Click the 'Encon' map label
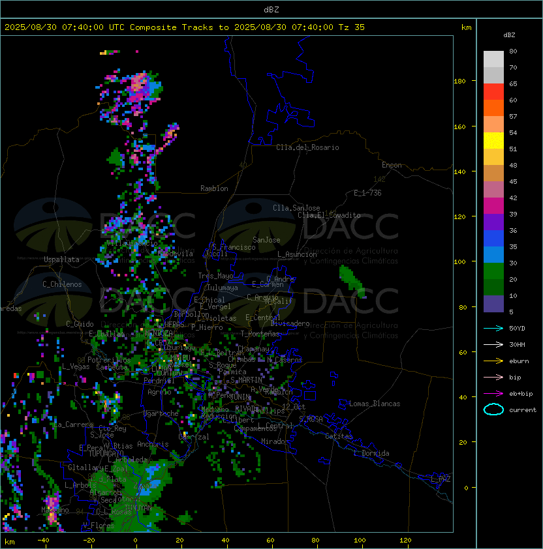Screen dimensions: 543x549 pos(392,165)
